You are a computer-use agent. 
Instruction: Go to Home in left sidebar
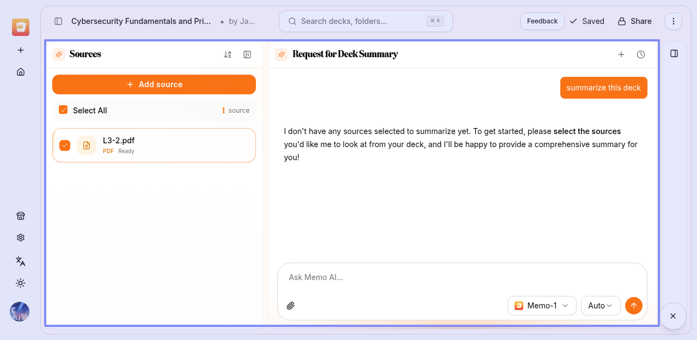(x=21, y=72)
